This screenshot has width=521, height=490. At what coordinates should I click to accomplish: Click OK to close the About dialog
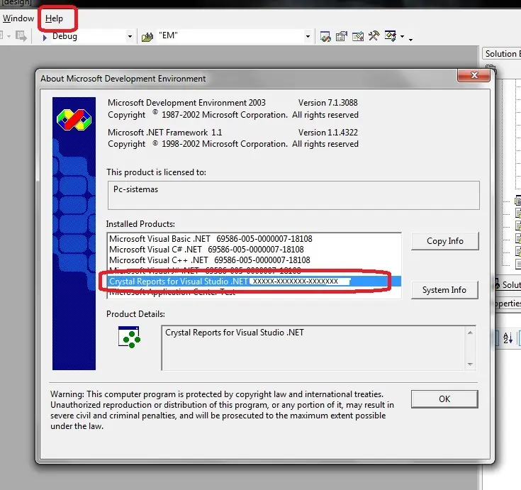coord(444,399)
